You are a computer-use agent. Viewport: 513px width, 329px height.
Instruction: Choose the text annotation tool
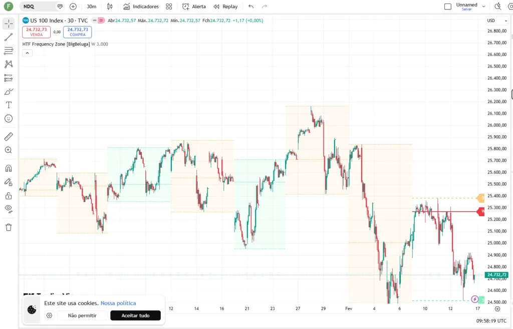[9, 105]
